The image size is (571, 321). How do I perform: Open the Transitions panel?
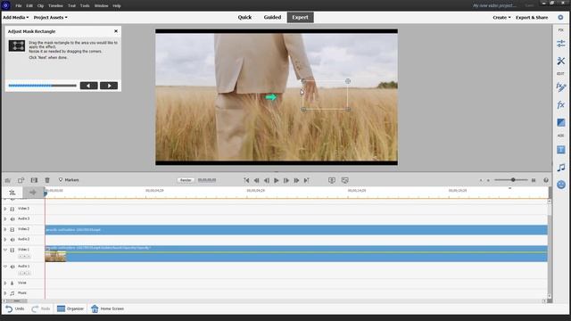(x=561, y=123)
